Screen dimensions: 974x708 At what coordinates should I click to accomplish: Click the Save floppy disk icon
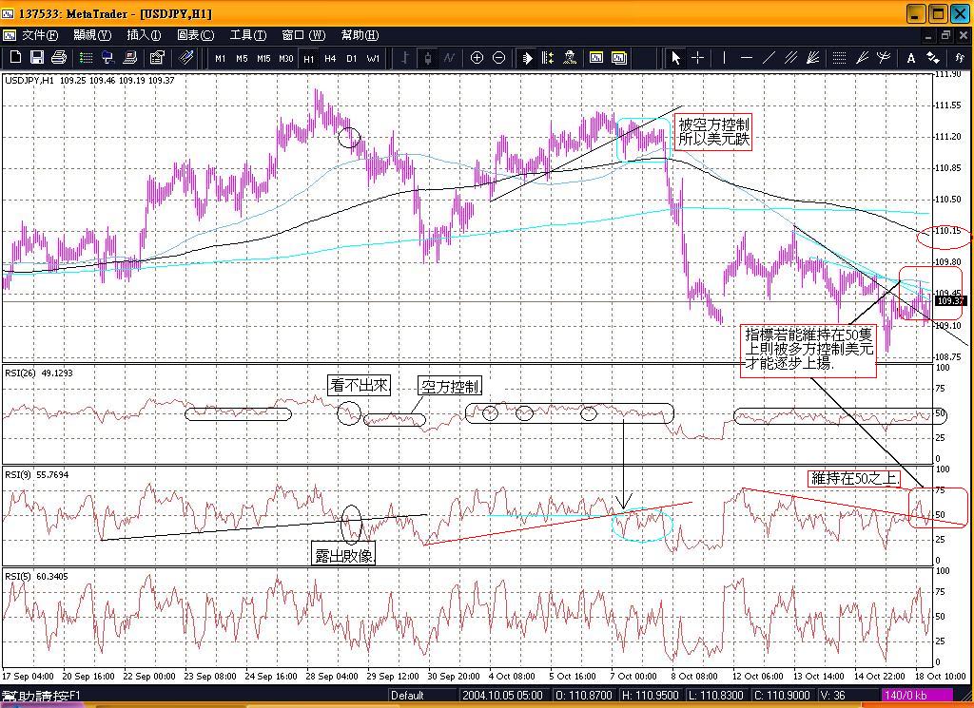(37, 58)
